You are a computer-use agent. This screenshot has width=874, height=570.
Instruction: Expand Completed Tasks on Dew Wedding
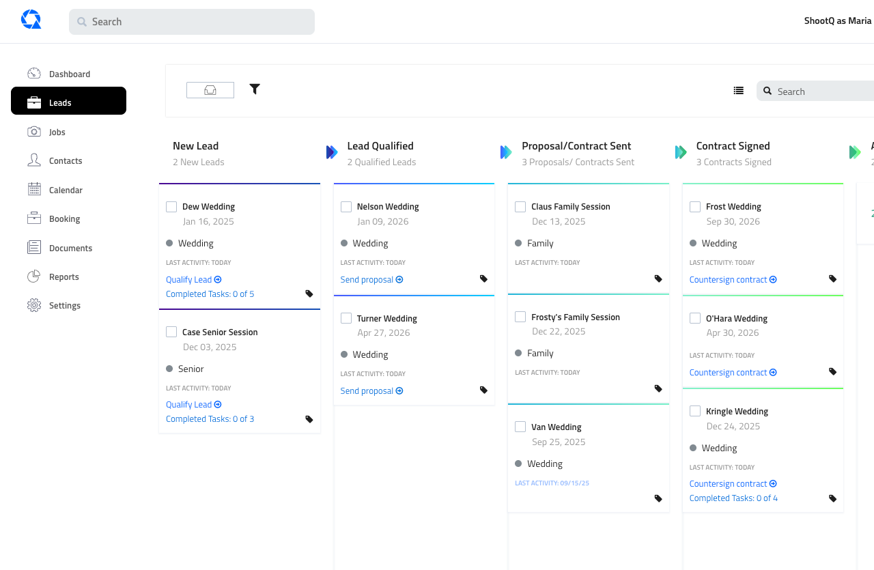point(210,294)
